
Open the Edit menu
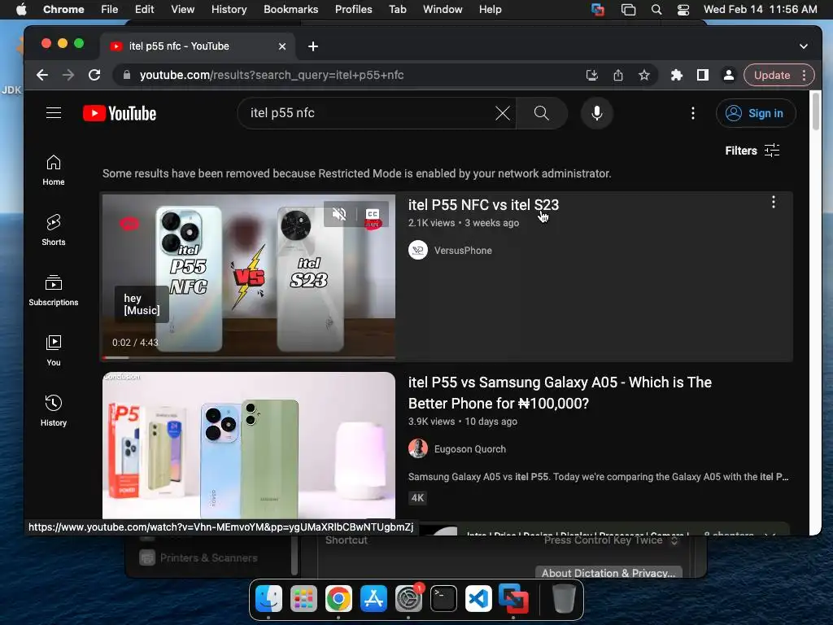pyautogui.click(x=144, y=10)
